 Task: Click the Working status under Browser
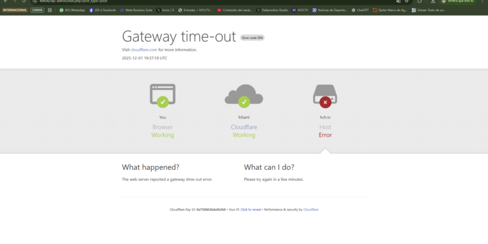(x=163, y=135)
